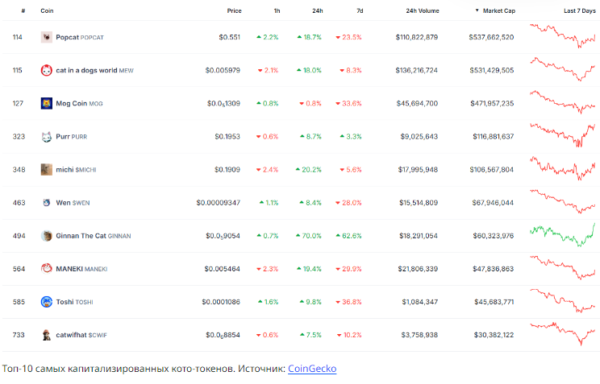Click volume $1,084,347

tap(420, 302)
